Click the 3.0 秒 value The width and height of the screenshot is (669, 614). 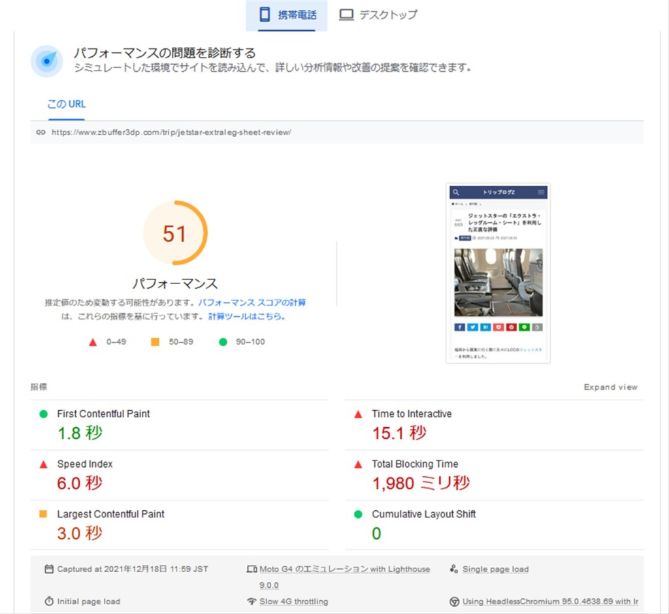80,534
